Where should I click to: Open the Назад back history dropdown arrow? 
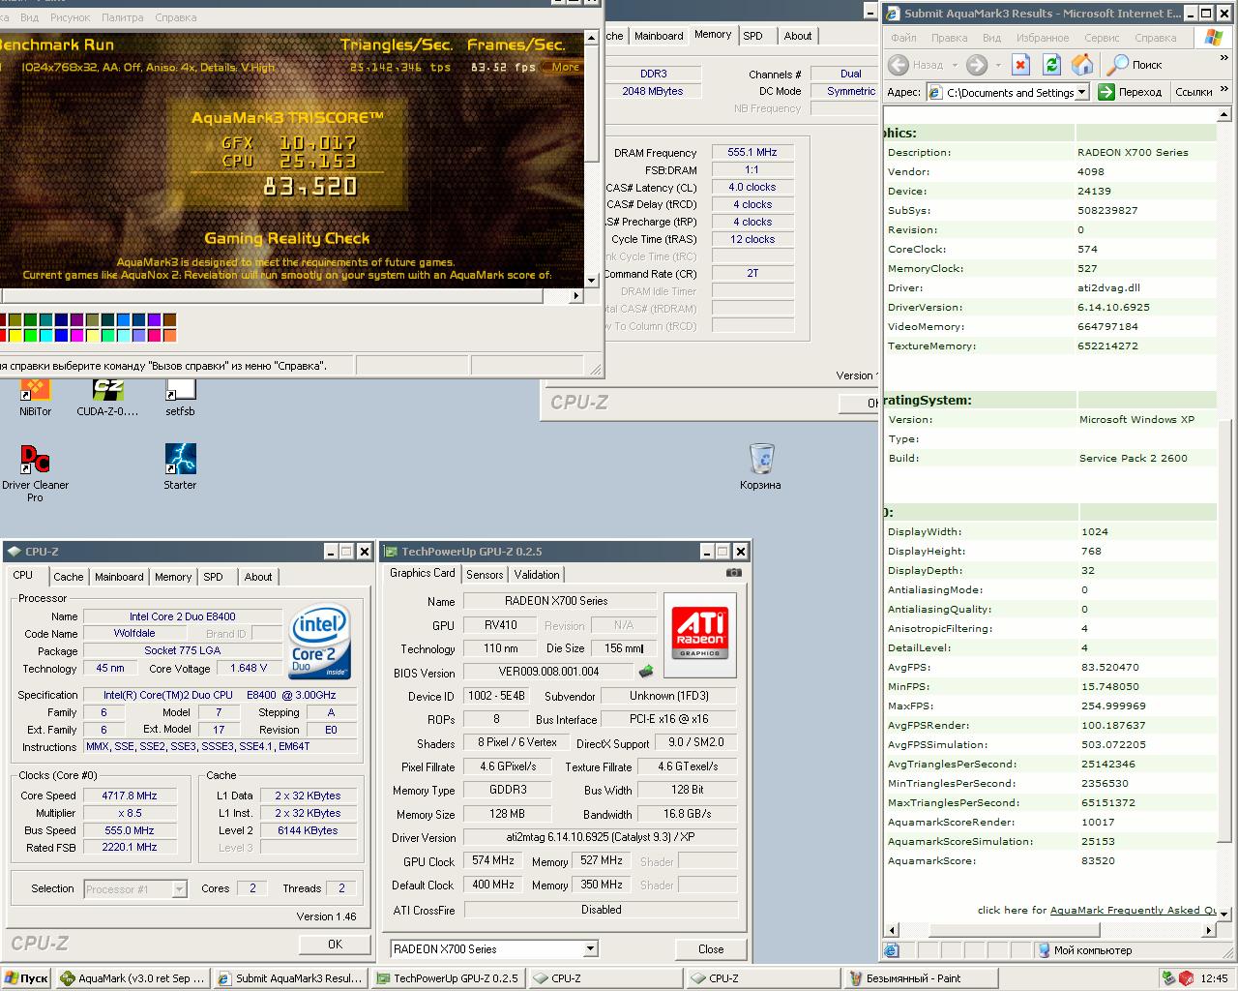tap(955, 65)
